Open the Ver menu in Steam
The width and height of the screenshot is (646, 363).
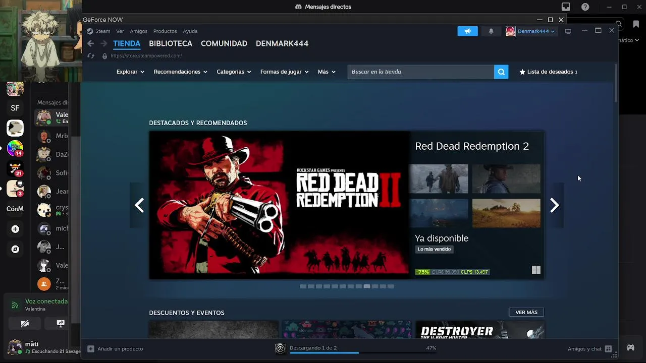pyautogui.click(x=120, y=31)
